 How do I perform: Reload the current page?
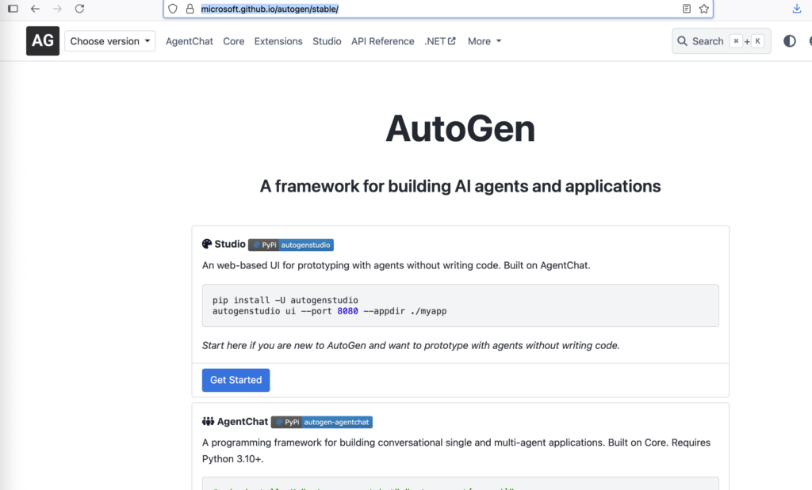click(79, 9)
